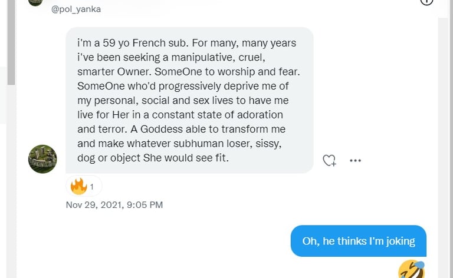Open the conversation info icon at top right
The width and height of the screenshot is (453, 278).
[x=426, y=2]
